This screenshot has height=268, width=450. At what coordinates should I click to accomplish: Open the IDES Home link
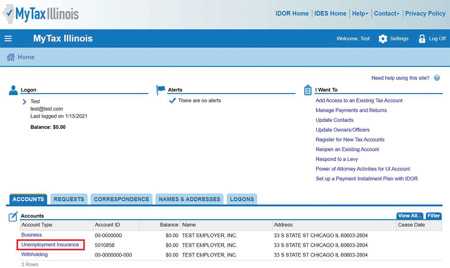click(x=330, y=13)
